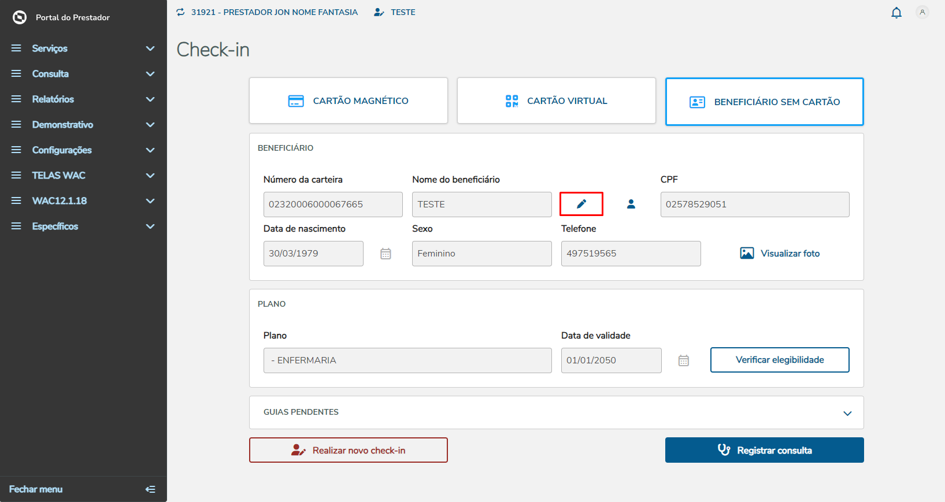This screenshot has height=502, width=945.
Task: Select the CARTÃO MAGNÉTICO tab
Action: (349, 101)
